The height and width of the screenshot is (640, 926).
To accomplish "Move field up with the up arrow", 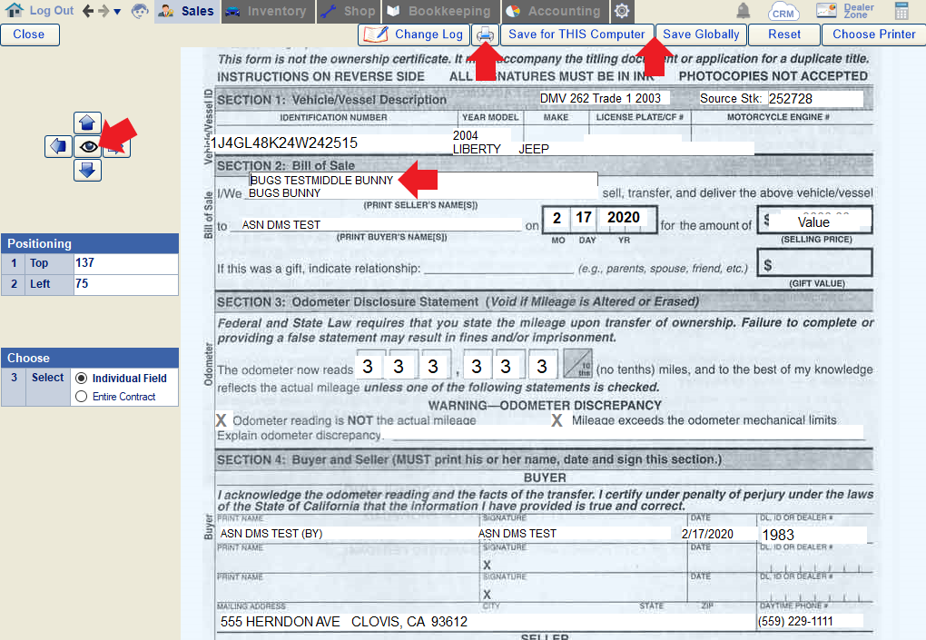I will (x=87, y=123).
